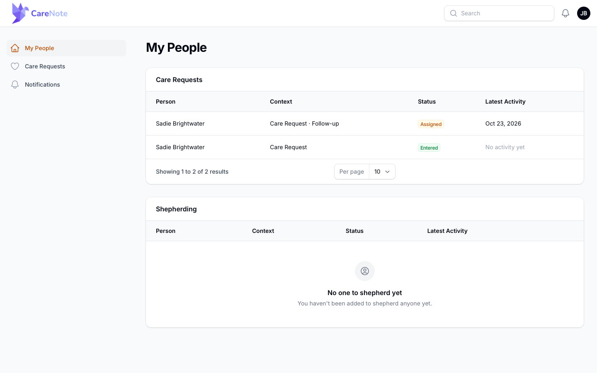The image size is (597, 373).
Task: Click the CareNote wordmark
Action: (49, 13)
